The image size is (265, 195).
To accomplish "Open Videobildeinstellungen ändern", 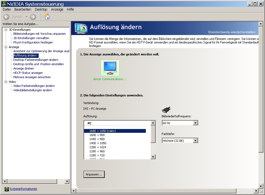I will click(x=33, y=90).
